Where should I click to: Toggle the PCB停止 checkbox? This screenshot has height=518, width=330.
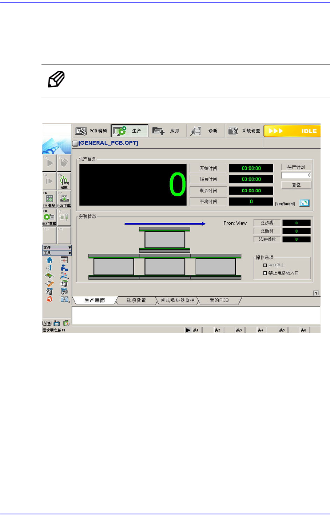pyautogui.click(x=265, y=265)
